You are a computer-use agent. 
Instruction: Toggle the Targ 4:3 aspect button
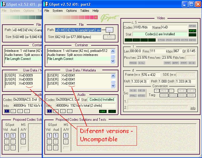point(182,91)
